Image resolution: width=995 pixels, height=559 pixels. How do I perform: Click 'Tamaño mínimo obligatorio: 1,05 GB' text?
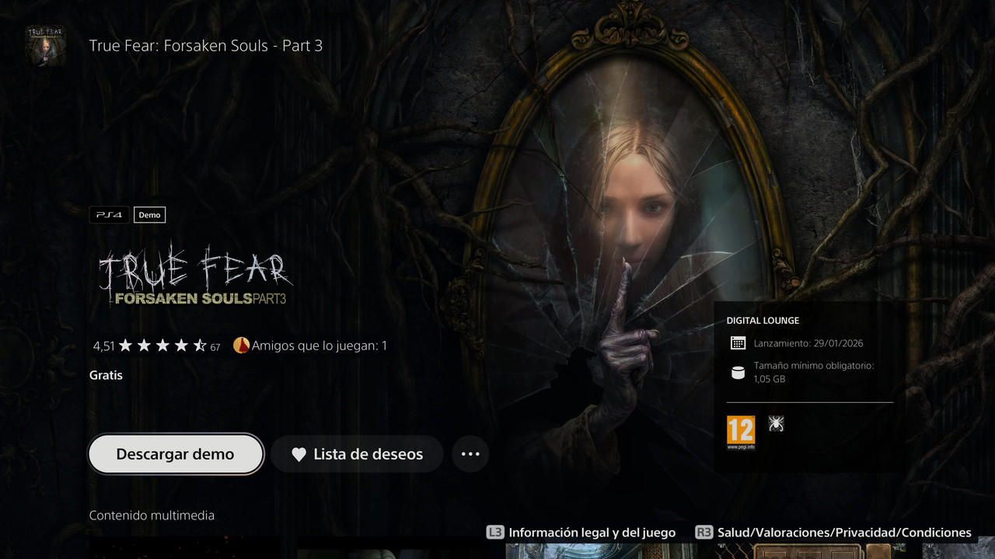[814, 372]
